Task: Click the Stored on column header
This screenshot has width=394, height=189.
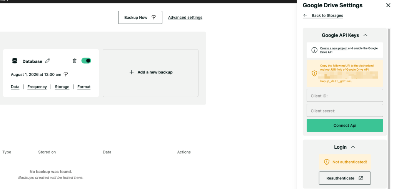Action: (x=47, y=152)
